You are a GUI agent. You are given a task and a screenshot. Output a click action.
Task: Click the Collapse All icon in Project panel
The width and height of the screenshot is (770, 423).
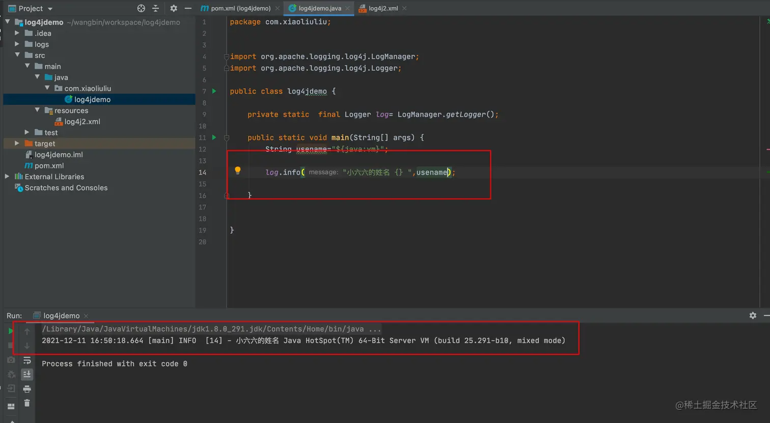click(155, 8)
